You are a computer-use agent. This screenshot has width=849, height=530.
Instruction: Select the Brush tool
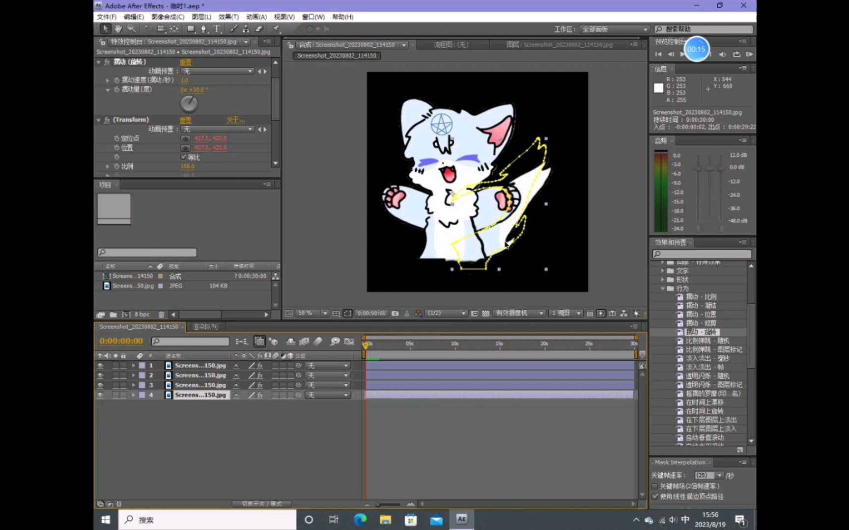[233, 29]
